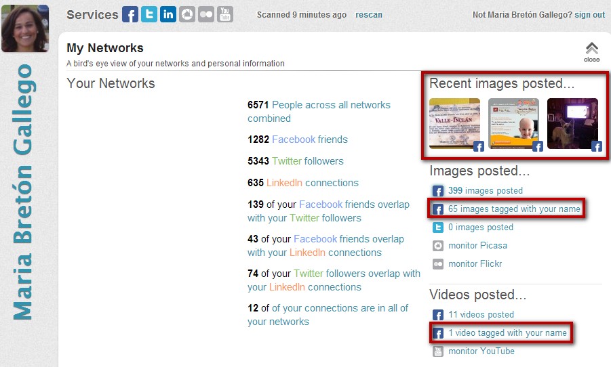Click the Your Networks heading
The width and height of the screenshot is (611, 367).
tap(111, 83)
